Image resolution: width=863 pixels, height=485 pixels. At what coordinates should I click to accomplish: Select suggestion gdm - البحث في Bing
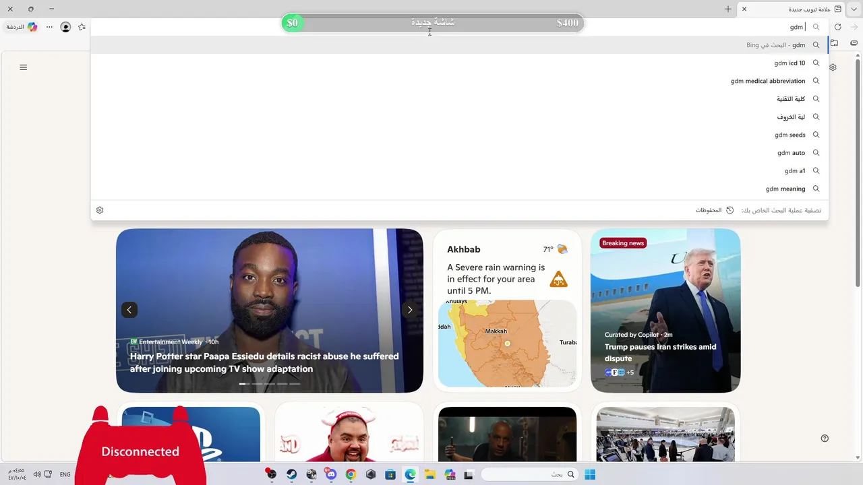[x=459, y=45]
